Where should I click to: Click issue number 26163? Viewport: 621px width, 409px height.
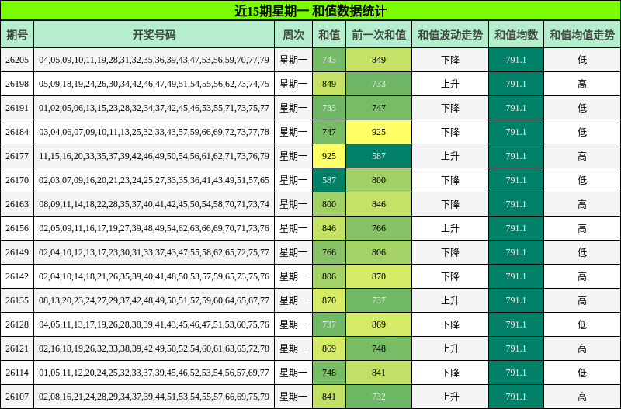point(17,204)
